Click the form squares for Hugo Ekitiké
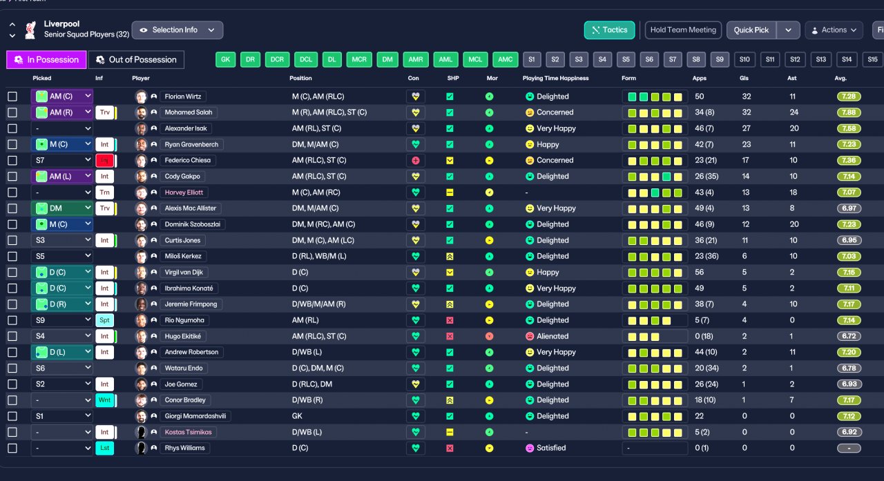The image size is (884, 481). 655,336
